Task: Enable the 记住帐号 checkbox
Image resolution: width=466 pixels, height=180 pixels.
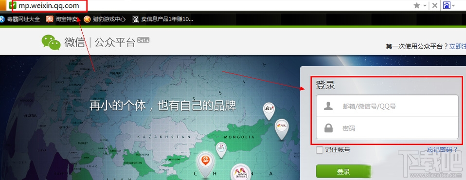Action: [x=320, y=150]
